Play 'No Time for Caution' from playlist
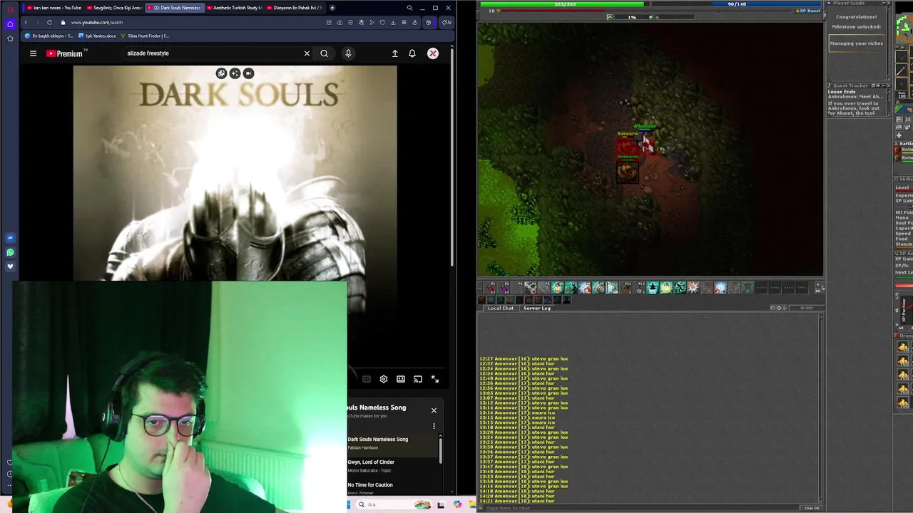913x513 pixels. pyautogui.click(x=392, y=488)
